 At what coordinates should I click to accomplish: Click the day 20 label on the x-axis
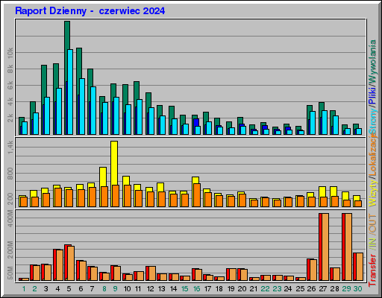tap(242, 289)
